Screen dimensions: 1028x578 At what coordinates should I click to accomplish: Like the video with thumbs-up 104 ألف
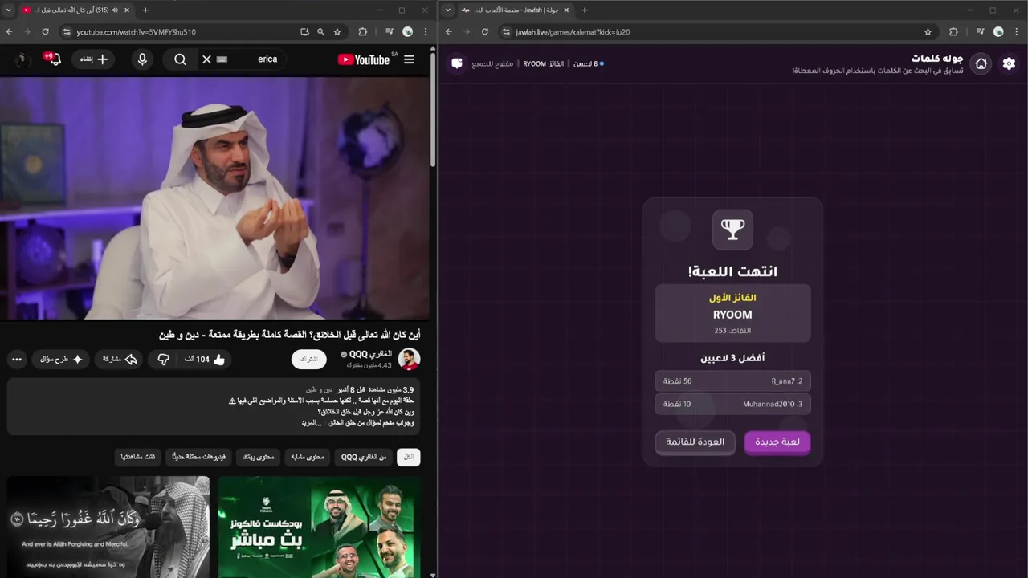click(x=205, y=360)
